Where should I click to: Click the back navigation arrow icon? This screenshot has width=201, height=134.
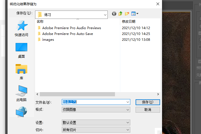(x=114, y=14)
